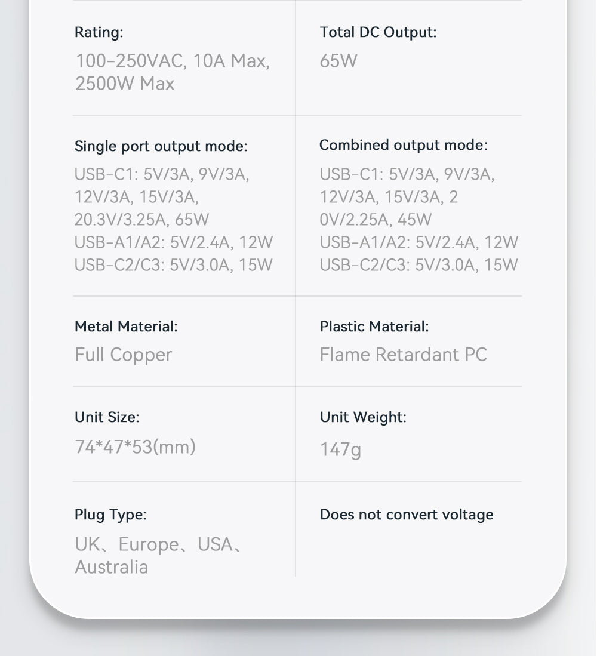Image resolution: width=597 pixels, height=656 pixels.
Task: Click the Total DC Output label
Action: (378, 32)
